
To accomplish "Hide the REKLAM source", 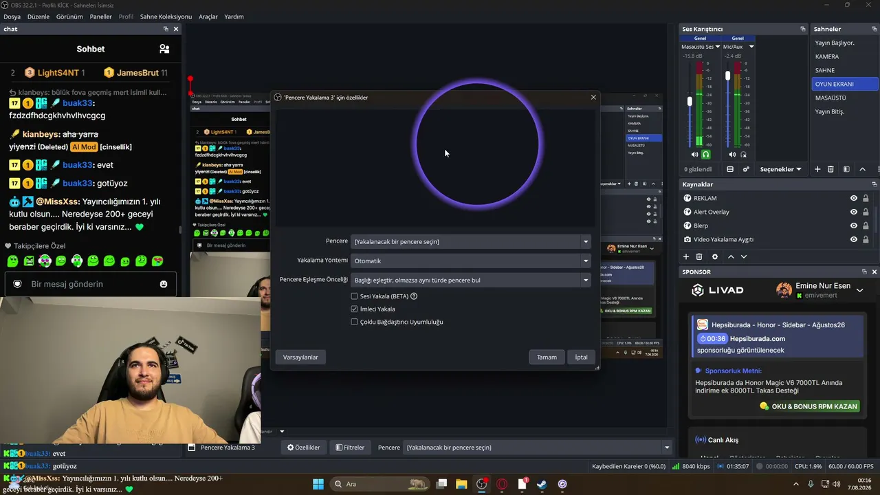I will click(854, 198).
